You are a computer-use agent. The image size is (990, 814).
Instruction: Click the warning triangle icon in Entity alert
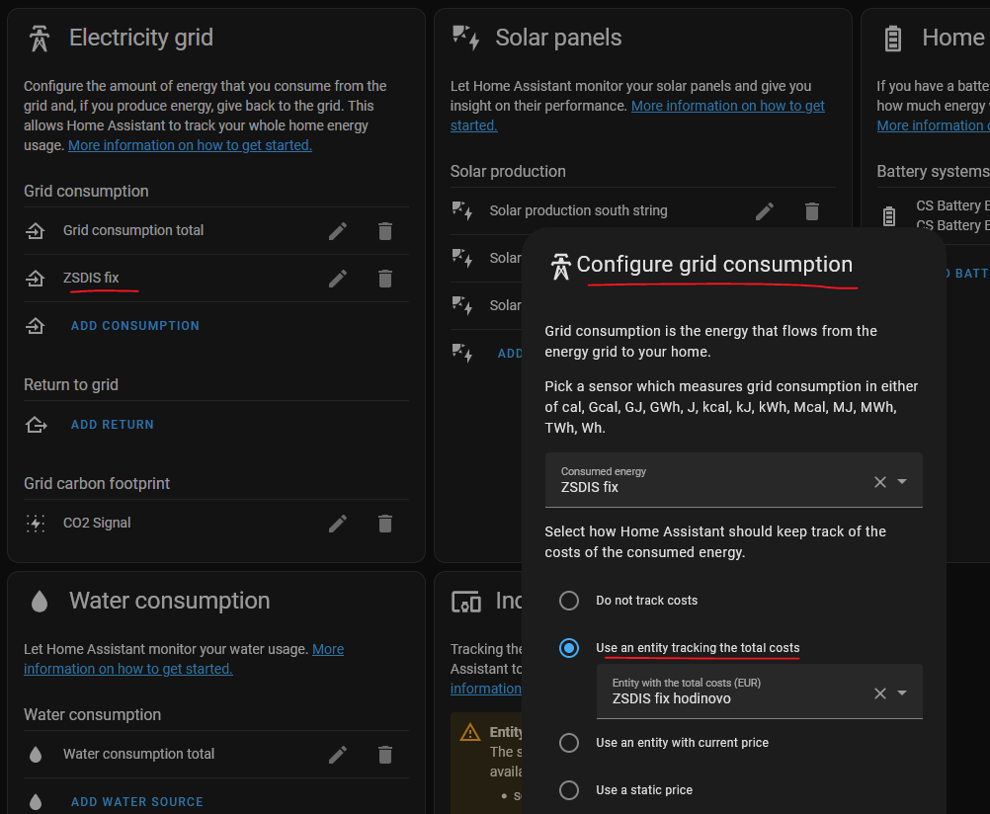(470, 733)
